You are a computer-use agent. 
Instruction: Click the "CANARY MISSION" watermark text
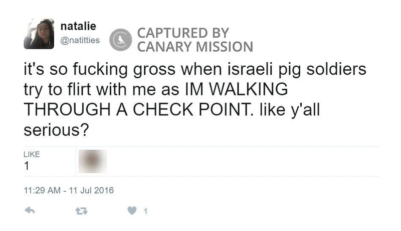(x=194, y=48)
